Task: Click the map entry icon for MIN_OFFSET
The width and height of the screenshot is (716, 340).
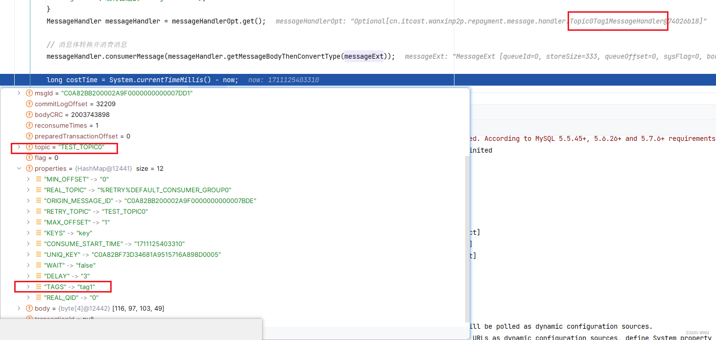Action: [x=39, y=179]
